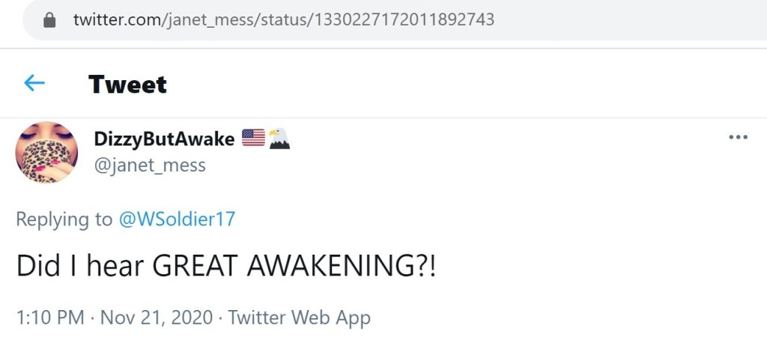Click the word GREAT in the tweet
767x346 pixels.
(x=193, y=267)
